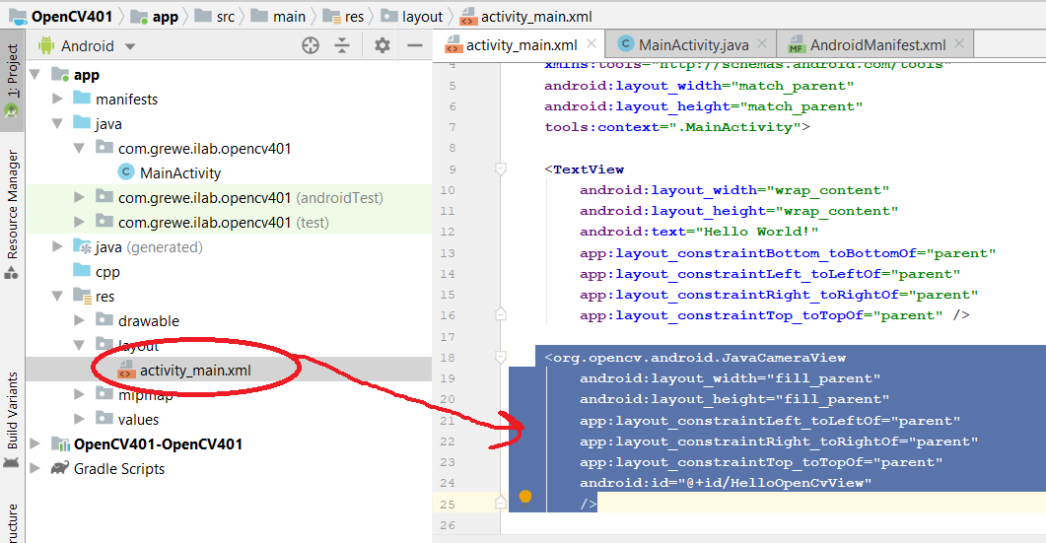Expand the Gradle Scripts node
Image resolution: width=1046 pixels, height=543 pixels.
coord(36,468)
